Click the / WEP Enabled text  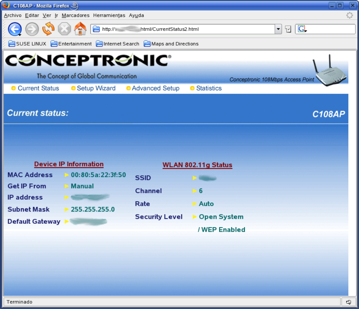point(222,230)
